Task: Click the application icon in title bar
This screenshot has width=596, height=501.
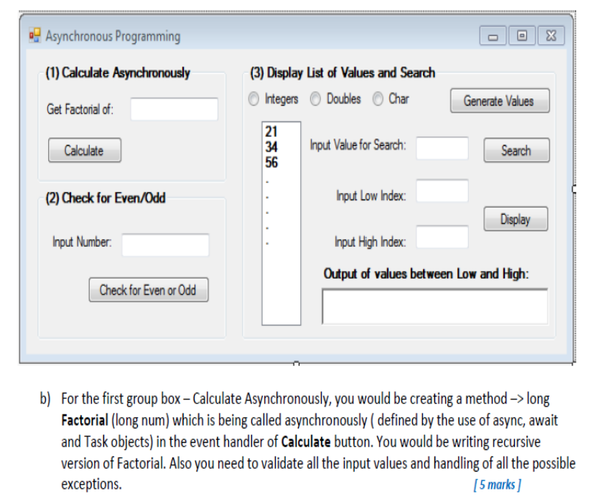Action: click(x=33, y=35)
